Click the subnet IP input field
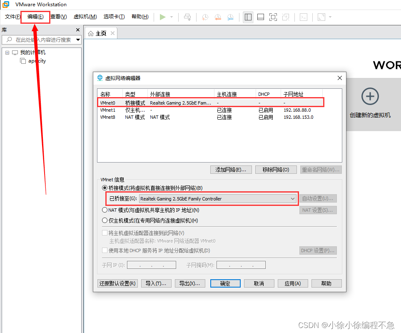The image size is (401, 333). point(152,265)
